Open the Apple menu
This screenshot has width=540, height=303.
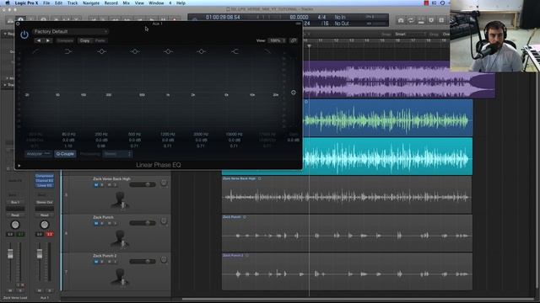pyautogui.click(x=8, y=3)
